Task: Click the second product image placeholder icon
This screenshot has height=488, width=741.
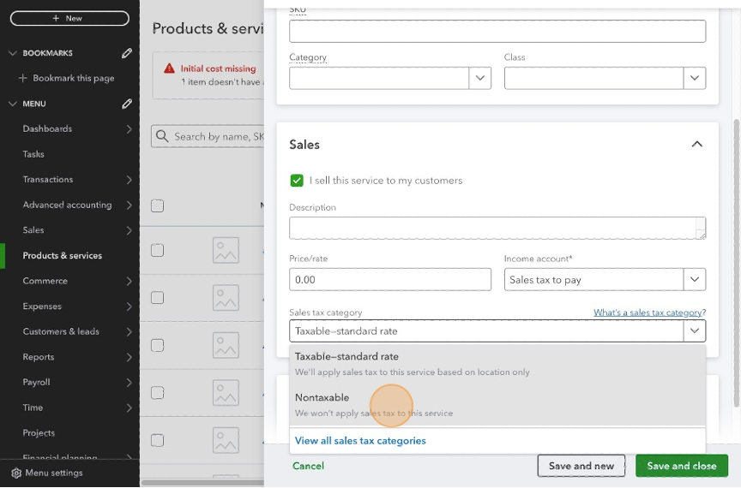Action: point(226,298)
